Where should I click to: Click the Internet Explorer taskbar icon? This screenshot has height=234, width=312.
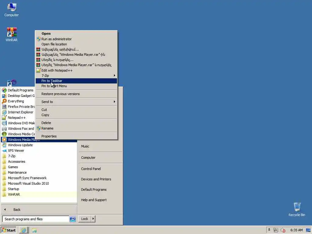[x=23, y=230]
